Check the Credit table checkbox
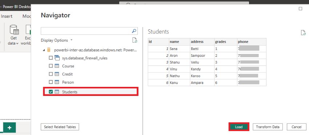Screen dimensions: 309x135 pos(51,74)
